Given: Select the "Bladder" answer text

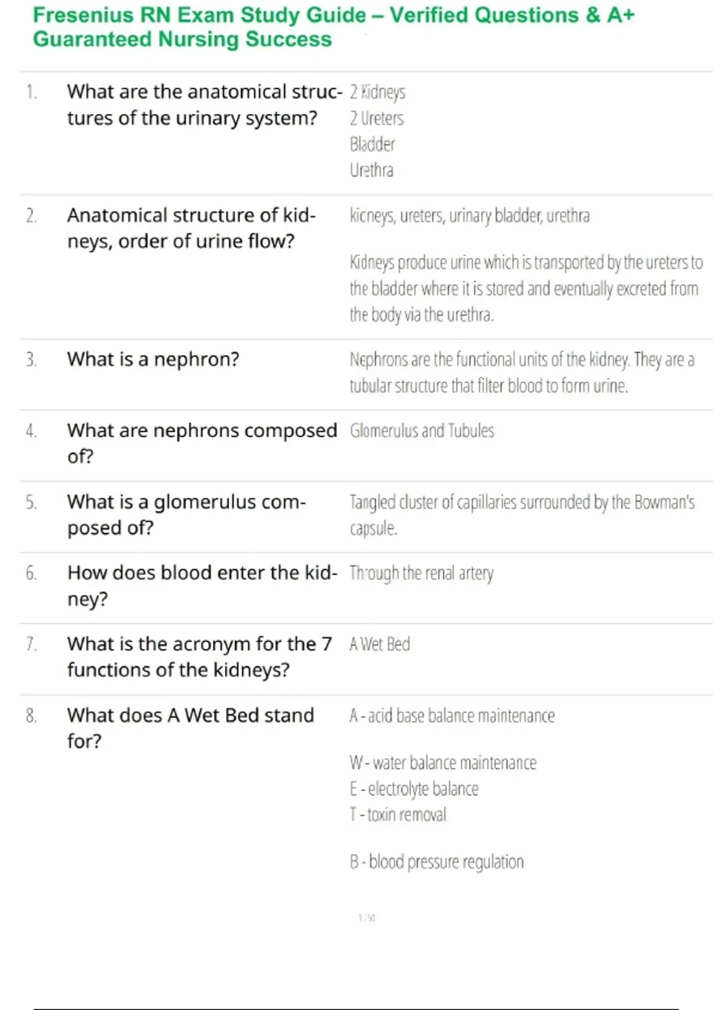Looking at the screenshot, I should point(372,144).
